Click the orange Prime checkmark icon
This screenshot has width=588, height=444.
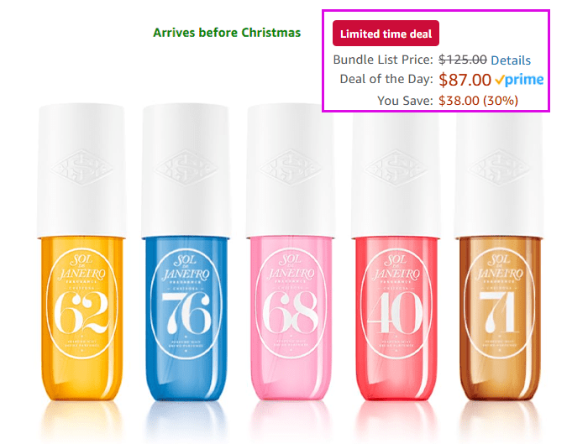coord(499,80)
